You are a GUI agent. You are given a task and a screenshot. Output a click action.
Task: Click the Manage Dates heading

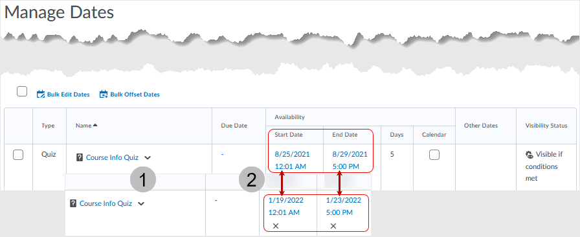pyautogui.click(x=59, y=12)
